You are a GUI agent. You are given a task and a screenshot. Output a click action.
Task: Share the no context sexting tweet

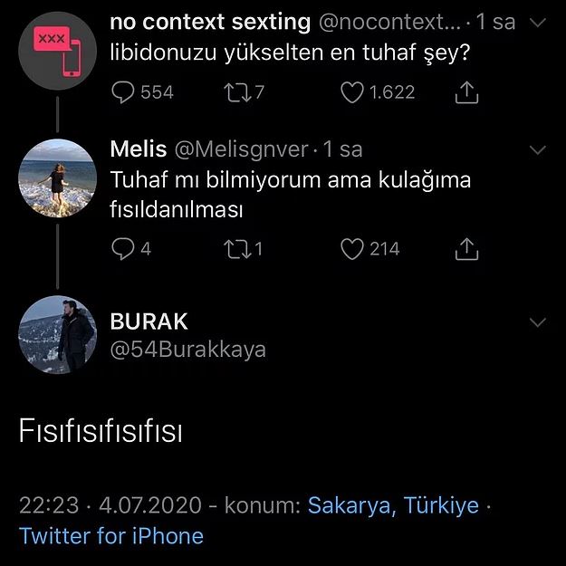point(465,91)
